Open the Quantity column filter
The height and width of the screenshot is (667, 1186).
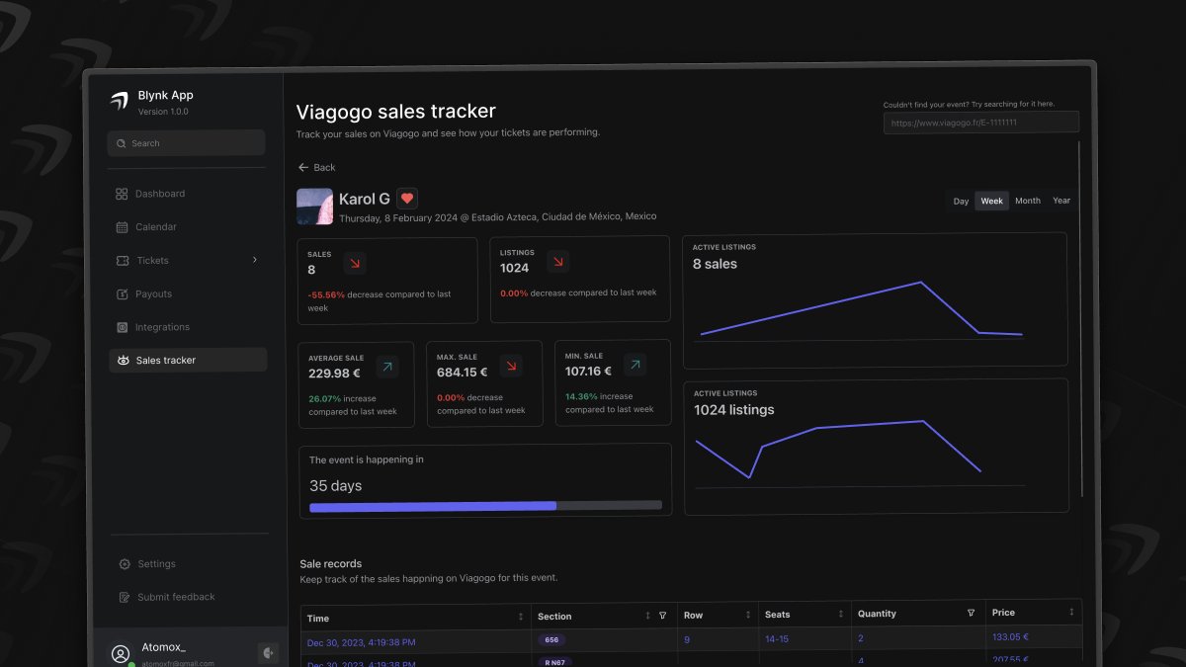pyautogui.click(x=972, y=613)
